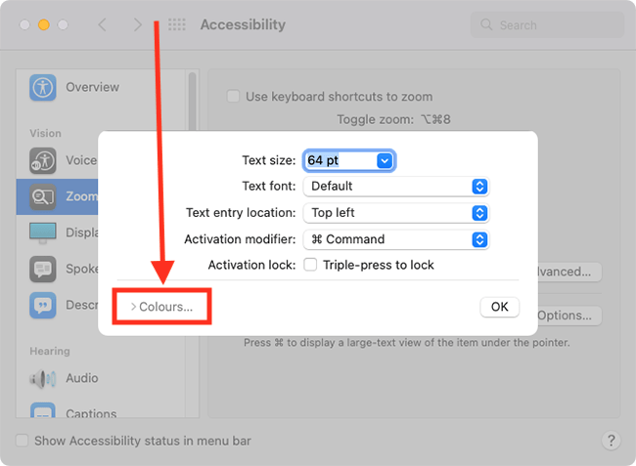Image resolution: width=636 pixels, height=466 pixels.
Task: Click into the Search field
Action: pos(547,25)
